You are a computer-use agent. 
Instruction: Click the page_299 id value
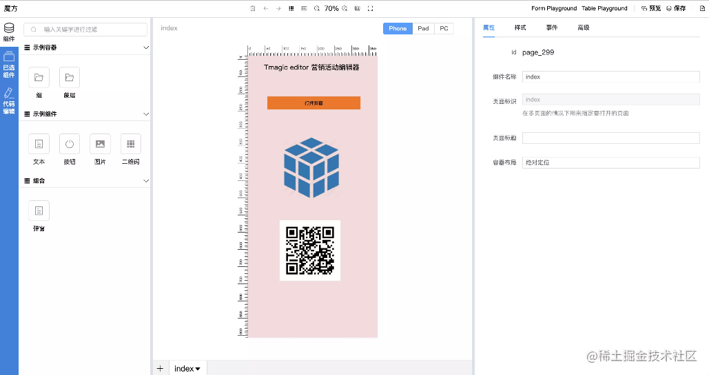tap(538, 52)
